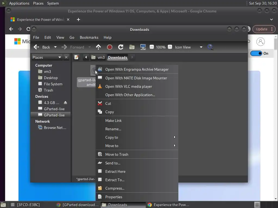Expand the Move to submenu
The image size is (278, 208).
coord(137,146)
